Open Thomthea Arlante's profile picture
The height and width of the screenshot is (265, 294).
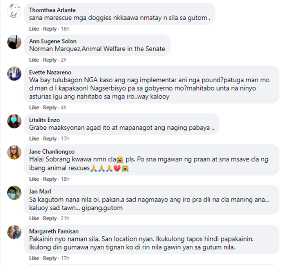pos(14,11)
